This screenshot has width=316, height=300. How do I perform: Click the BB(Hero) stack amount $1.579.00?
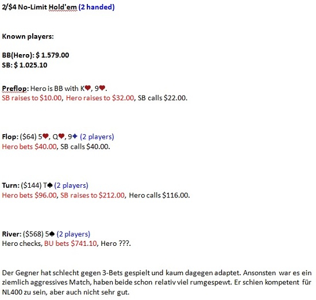pos(52,55)
